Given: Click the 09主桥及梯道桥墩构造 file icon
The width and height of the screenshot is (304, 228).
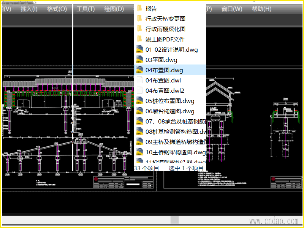Looking at the screenshot, I should point(139,142).
